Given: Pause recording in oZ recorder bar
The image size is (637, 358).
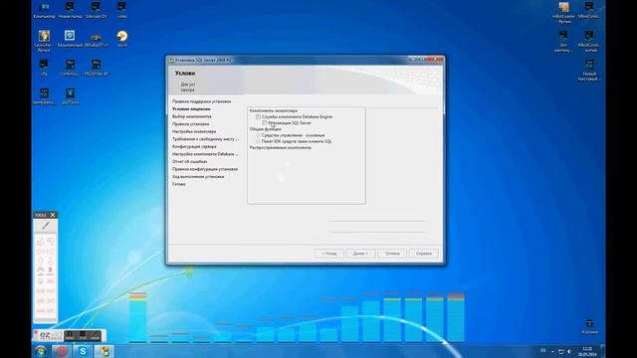Looking at the screenshot, I should (70, 335).
